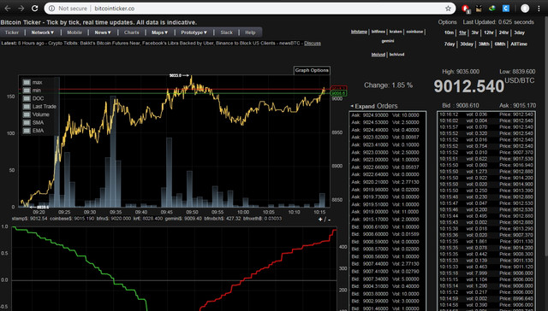Click the Change: 1.85 % text

(x=388, y=85)
